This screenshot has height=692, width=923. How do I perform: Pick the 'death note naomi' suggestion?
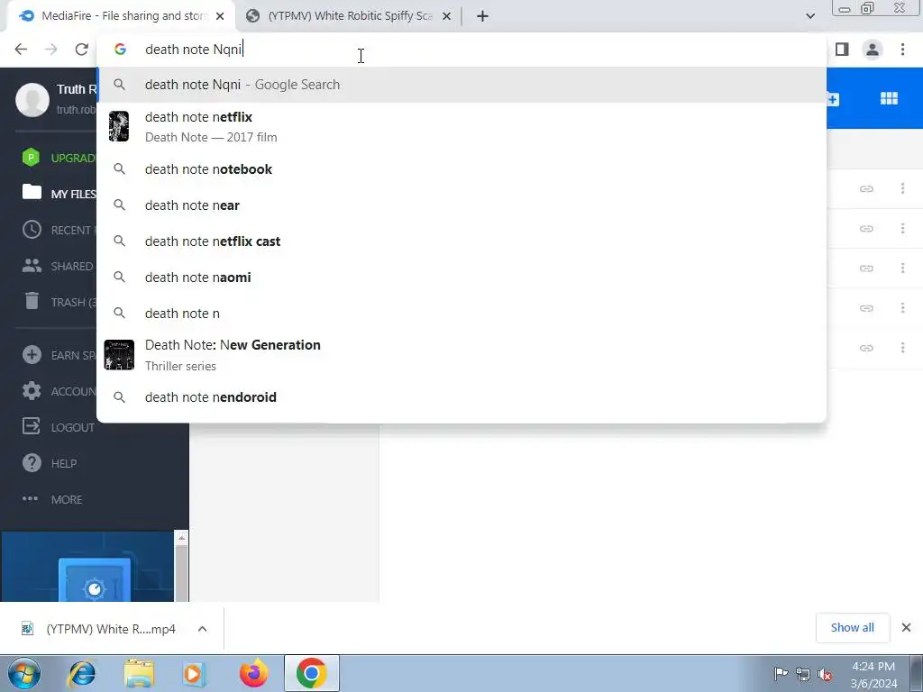click(461, 278)
